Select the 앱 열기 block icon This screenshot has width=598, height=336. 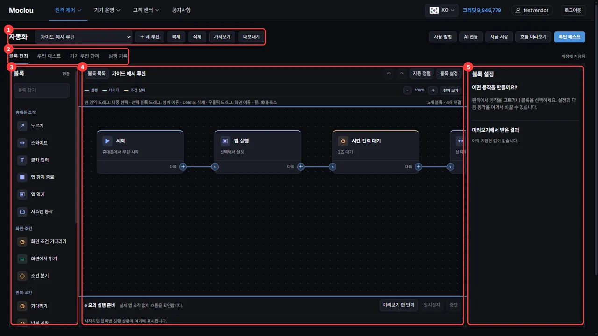22,194
